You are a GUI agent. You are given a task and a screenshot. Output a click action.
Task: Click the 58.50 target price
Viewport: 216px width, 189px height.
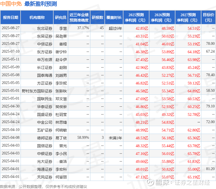pos(210,90)
